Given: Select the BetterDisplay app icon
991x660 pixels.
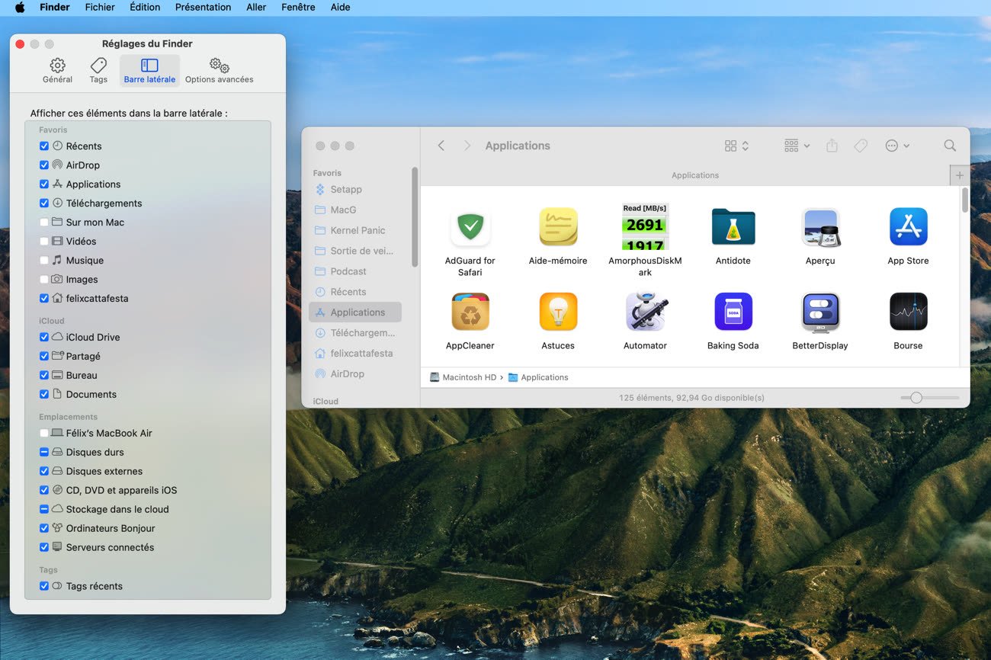Looking at the screenshot, I should [x=820, y=312].
